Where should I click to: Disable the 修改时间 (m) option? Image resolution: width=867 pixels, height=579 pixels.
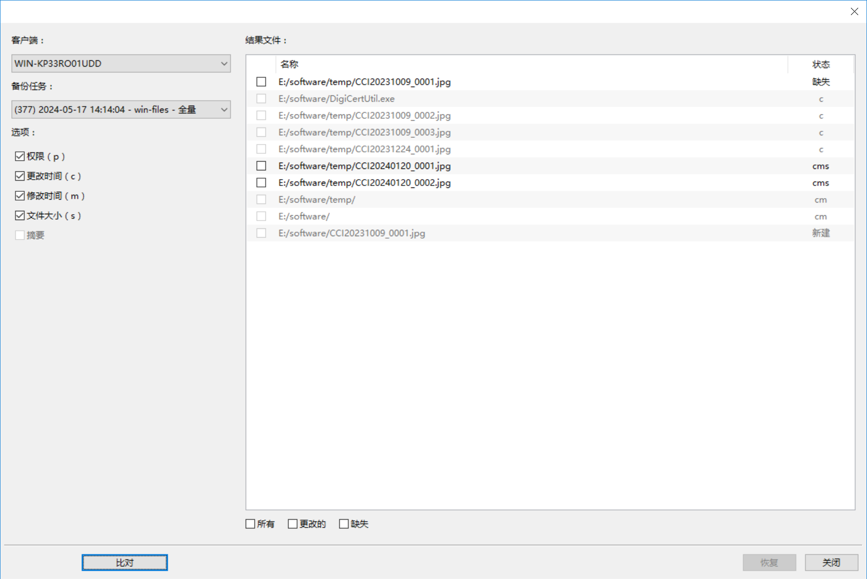click(x=20, y=196)
